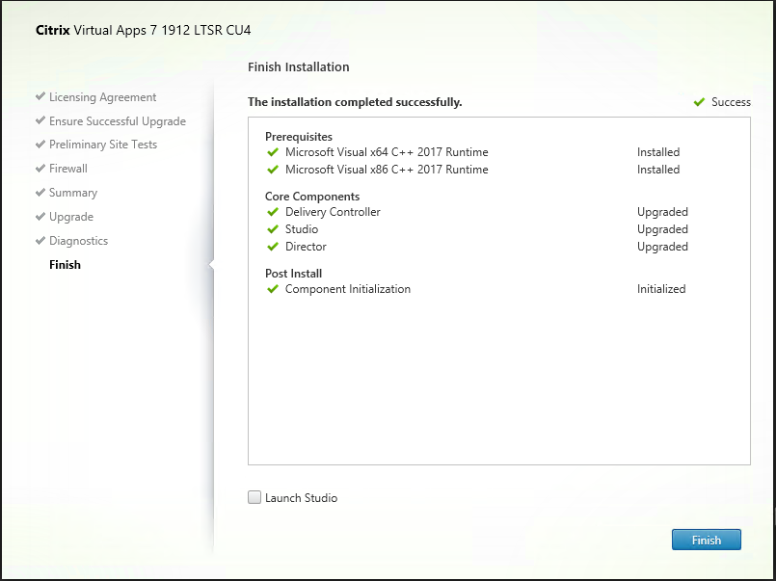Click the Delivery Controller green checkmark
This screenshot has width=776, height=581.
click(273, 212)
